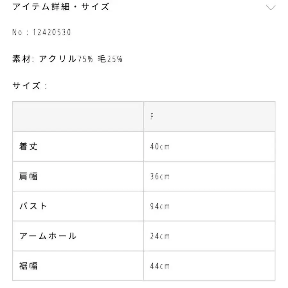Image resolution: width=288 pixels, height=288 pixels.
Task: Select the 44cm hem width value
Action: 160,266
